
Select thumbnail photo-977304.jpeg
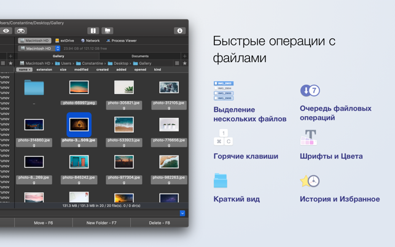tap(123, 162)
